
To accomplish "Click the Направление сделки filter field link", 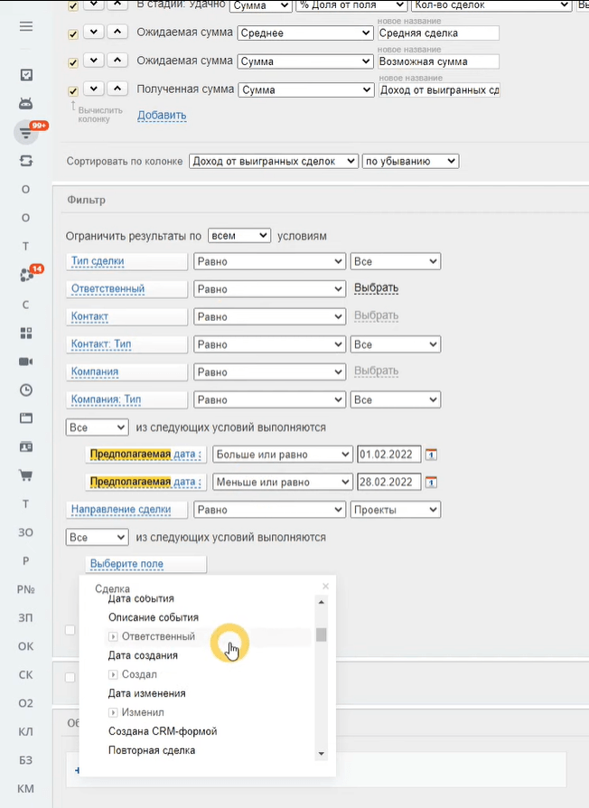I will click(x=121, y=509).
